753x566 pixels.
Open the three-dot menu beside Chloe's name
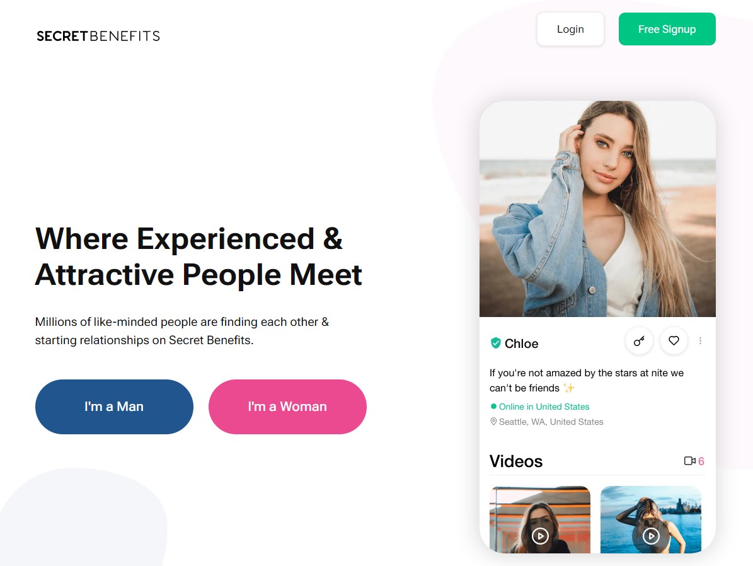click(700, 340)
